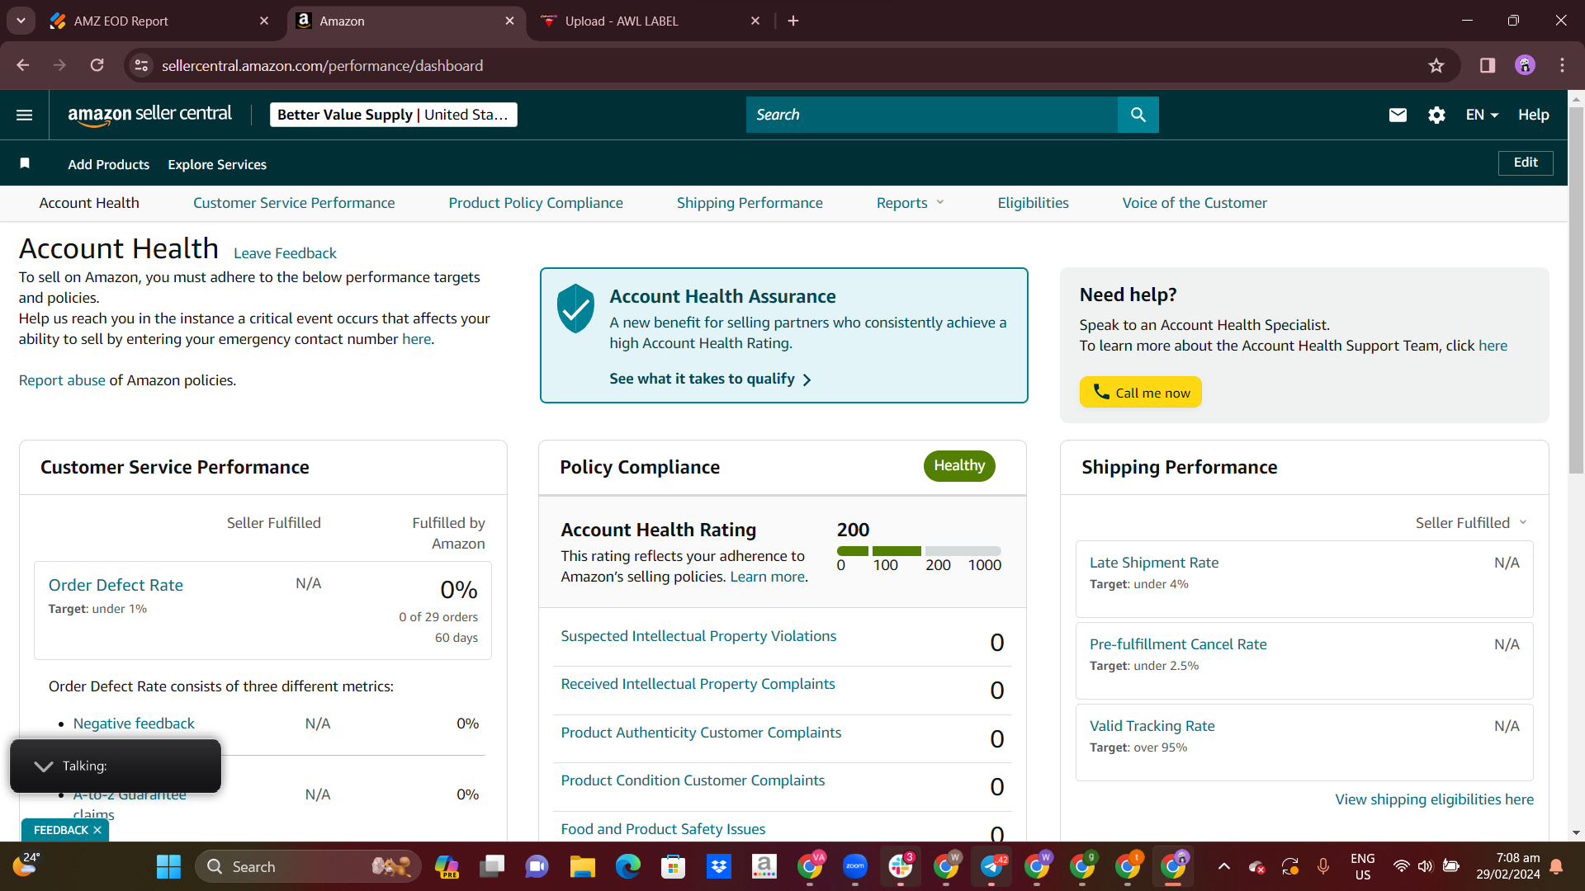Click the Call me now button
The height and width of the screenshot is (891, 1585).
pos(1140,393)
